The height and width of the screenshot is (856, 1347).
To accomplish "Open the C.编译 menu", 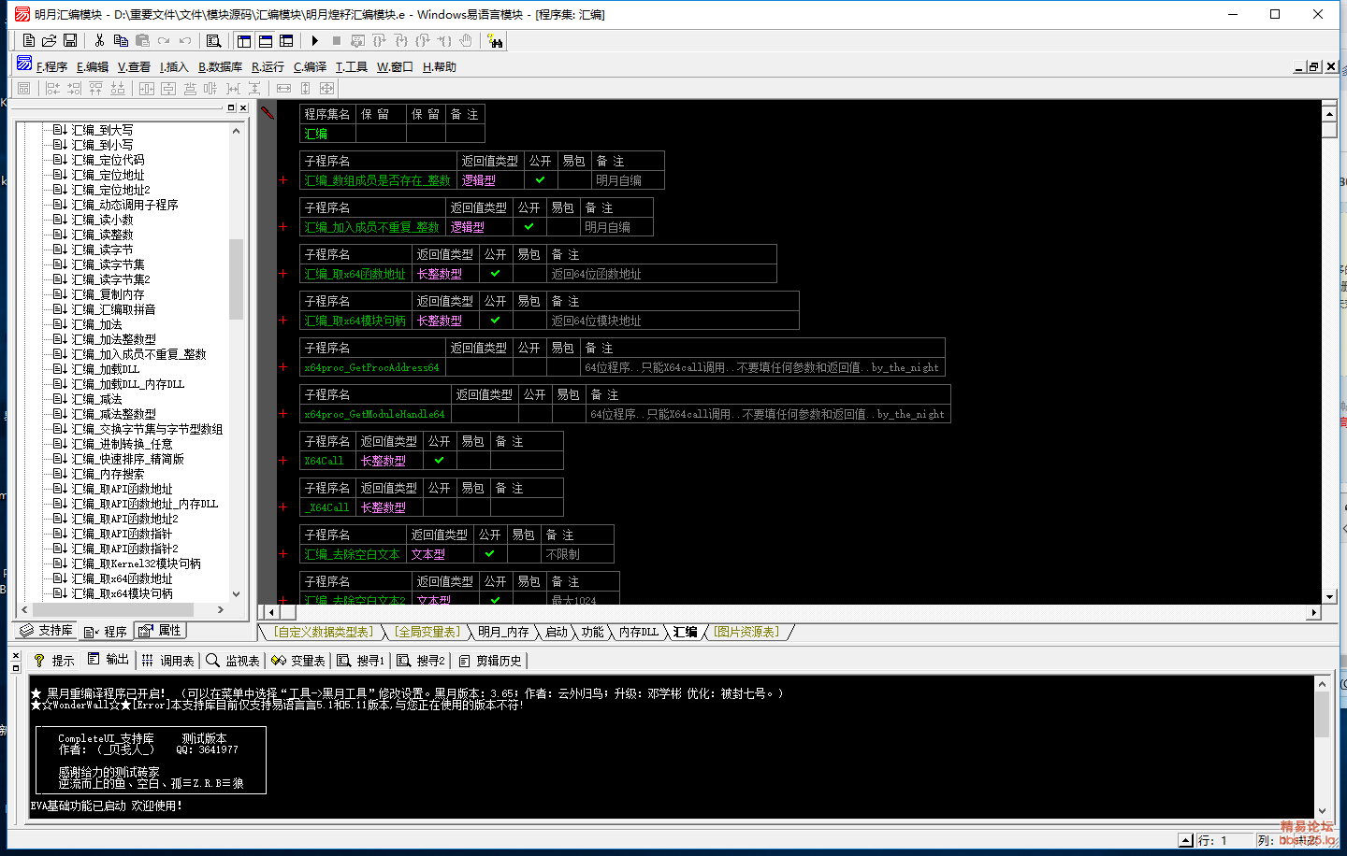I will 310,66.
